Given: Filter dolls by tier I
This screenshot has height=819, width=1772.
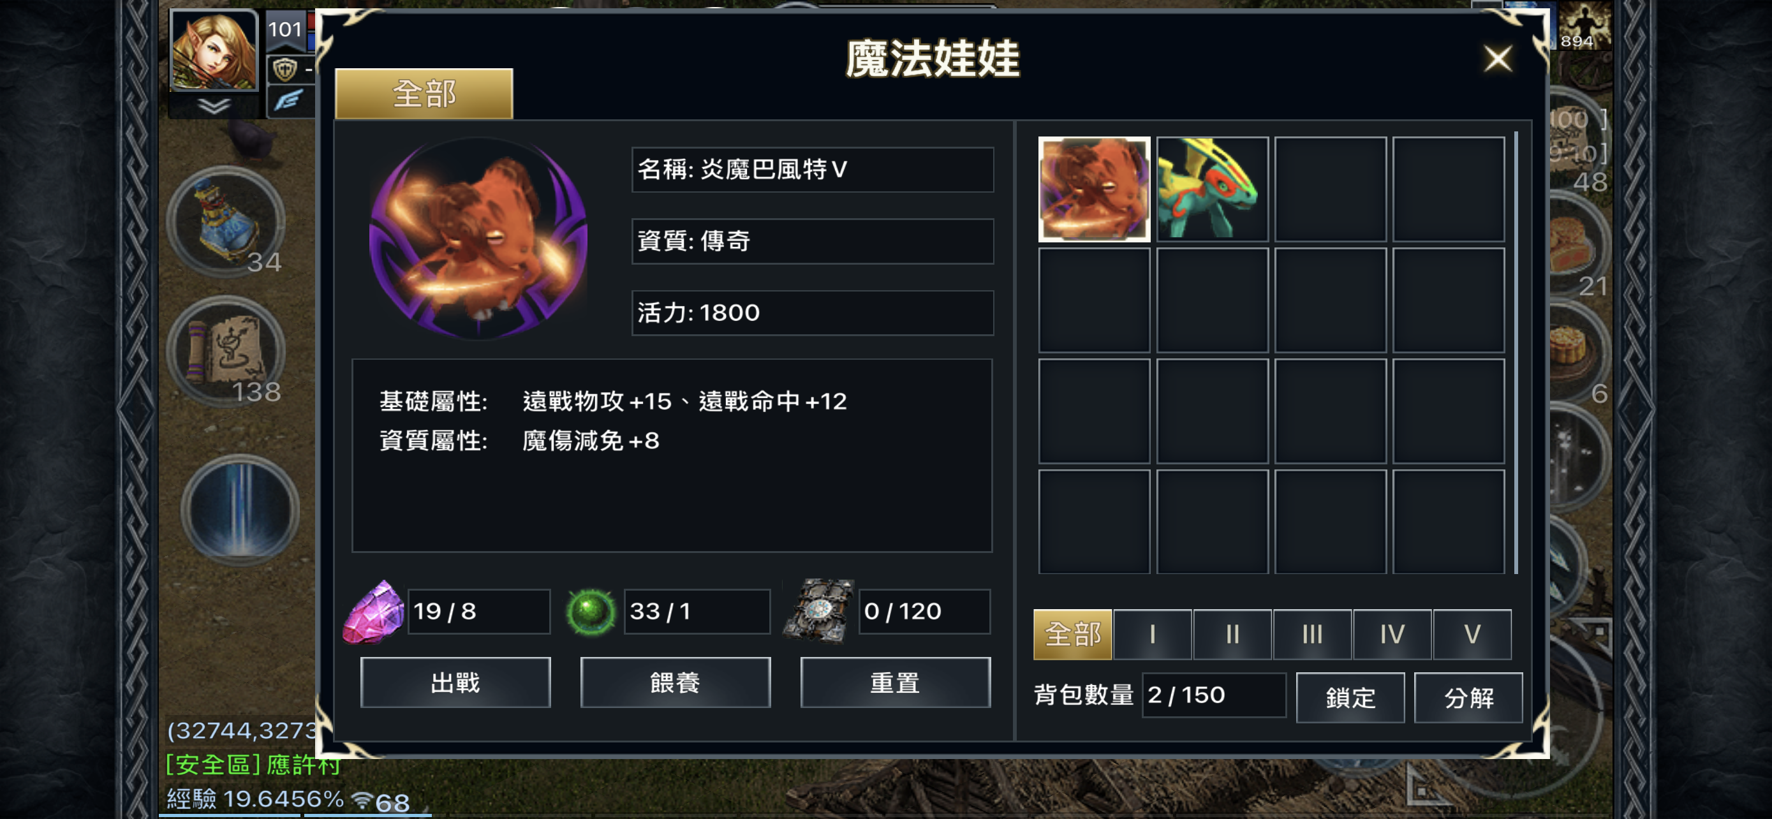Looking at the screenshot, I should [1152, 634].
